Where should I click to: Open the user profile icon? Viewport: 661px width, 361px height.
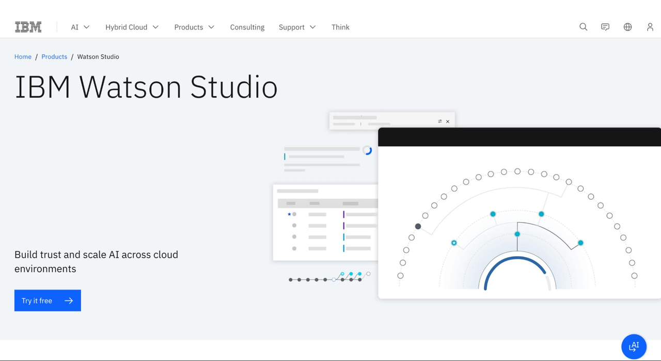click(x=650, y=27)
